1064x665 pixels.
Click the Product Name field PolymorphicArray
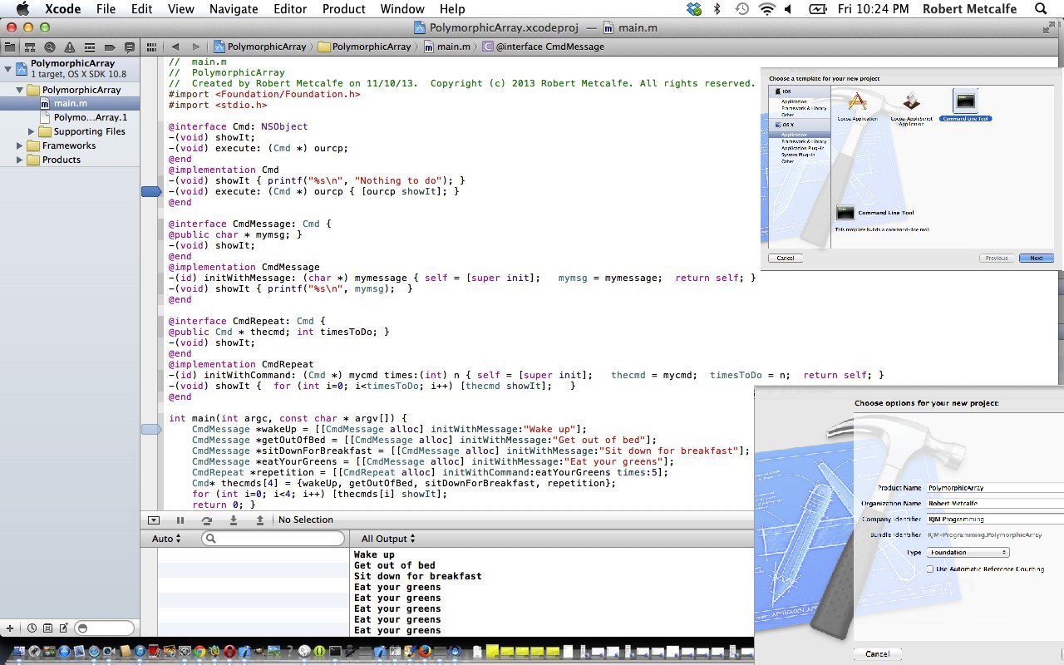(995, 488)
